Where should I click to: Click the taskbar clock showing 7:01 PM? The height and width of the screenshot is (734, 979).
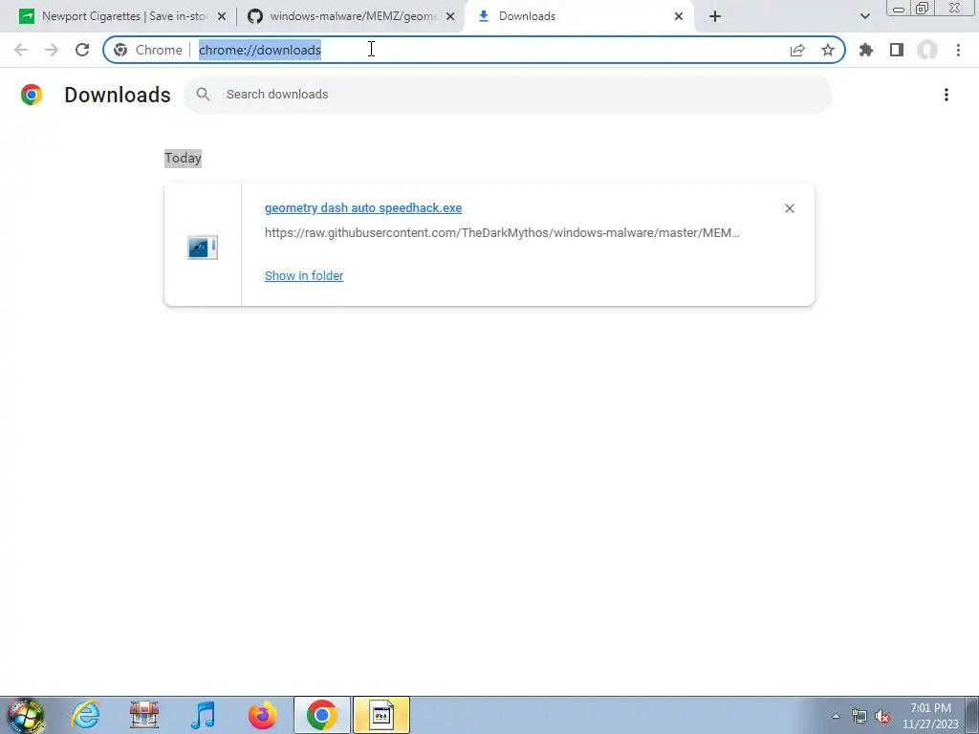coord(930,716)
